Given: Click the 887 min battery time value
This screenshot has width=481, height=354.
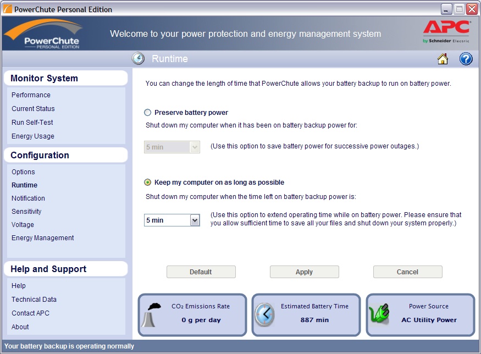Looking at the screenshot, I should [314, 320].
